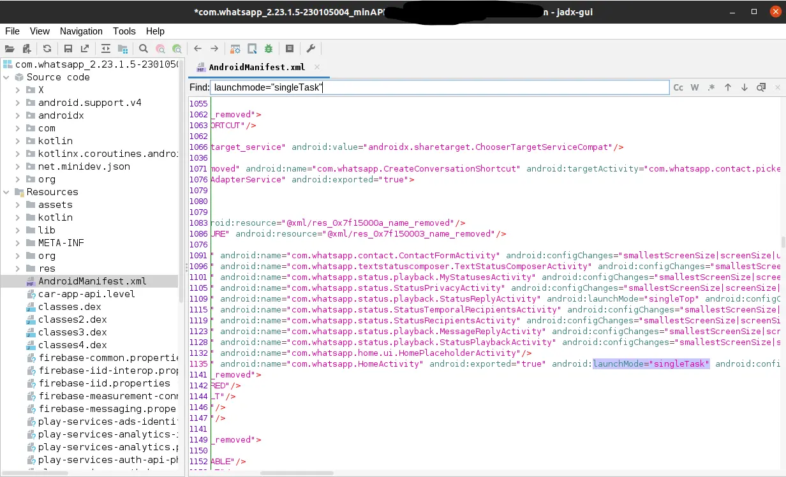Screen dimensions: 786x477
Task: Open the Help menu
Action: [155, 31]
